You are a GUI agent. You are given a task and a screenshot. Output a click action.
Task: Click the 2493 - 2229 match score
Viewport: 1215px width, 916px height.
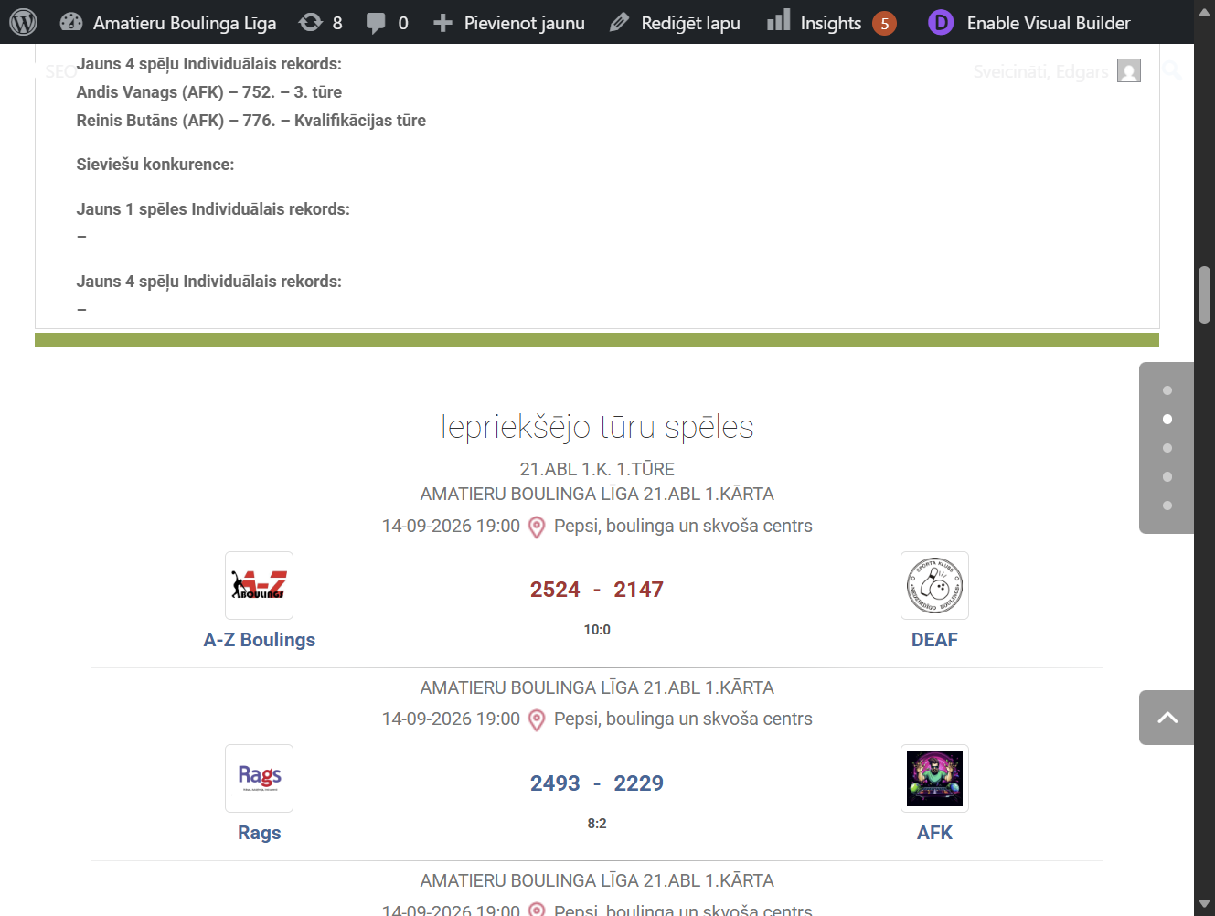pos(597,783)
